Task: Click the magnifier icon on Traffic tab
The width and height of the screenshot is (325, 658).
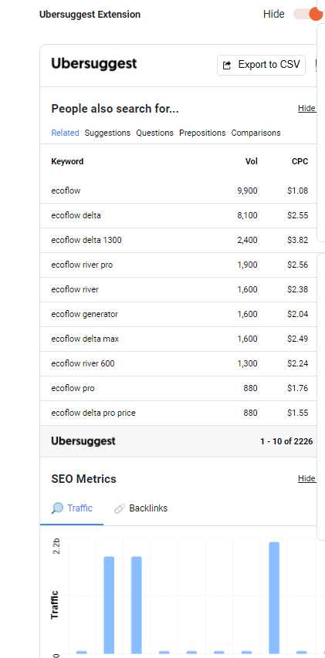Action: click(x=57, y=508)
